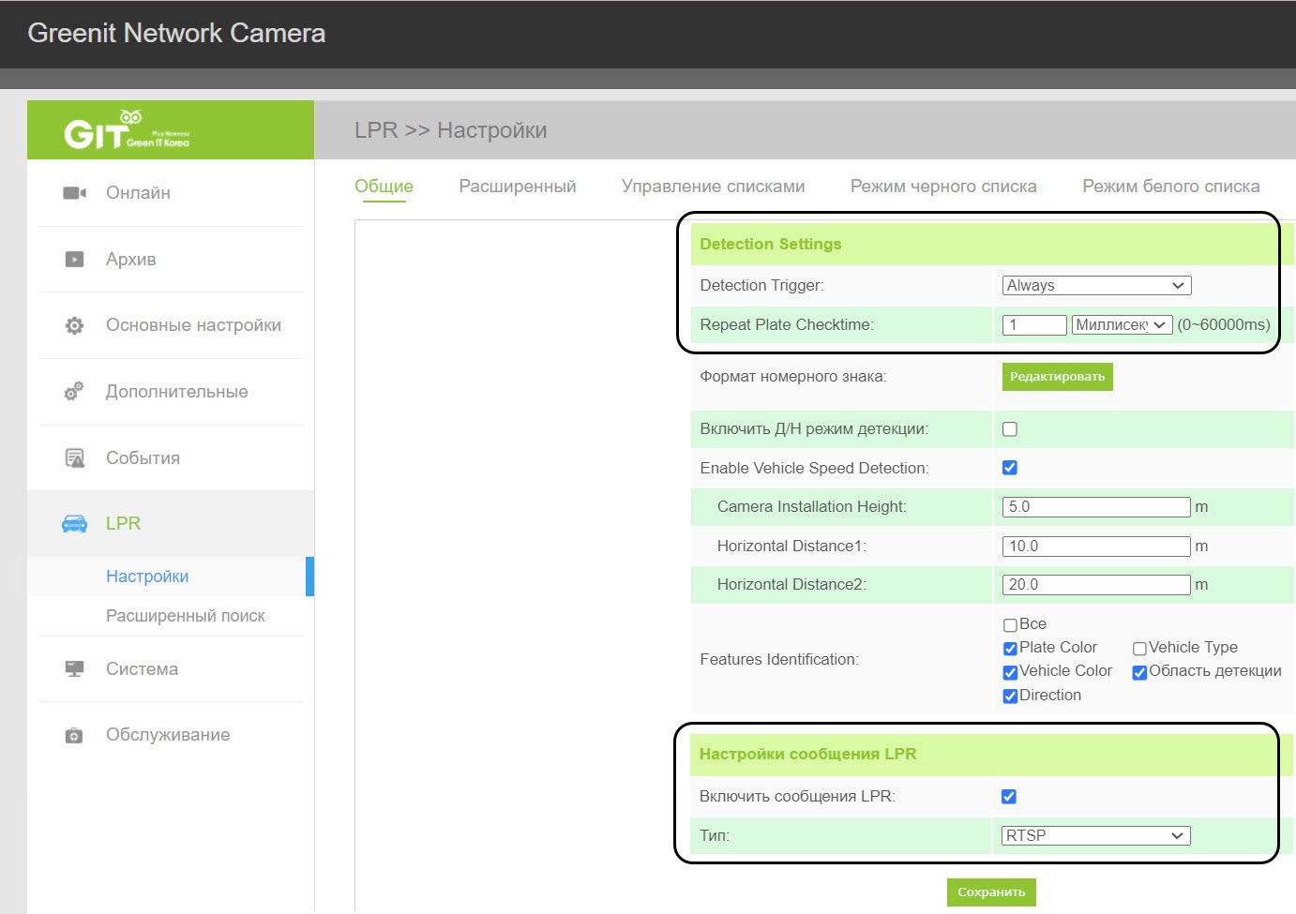Uncheck Enable Vehicle Speed Detection

point(1010,468)
